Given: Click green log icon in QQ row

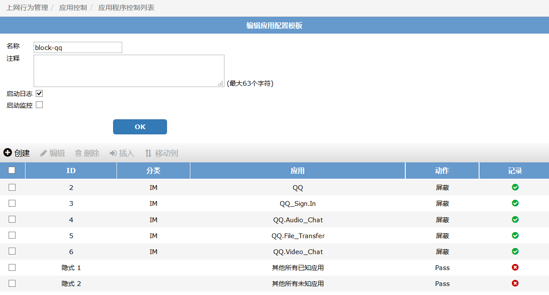Looking at the screenshot, I should pyautogui.click(x=515, y=187).
